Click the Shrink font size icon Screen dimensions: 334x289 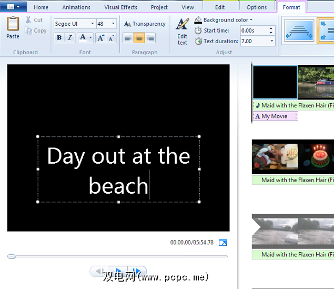click(112, 38)
